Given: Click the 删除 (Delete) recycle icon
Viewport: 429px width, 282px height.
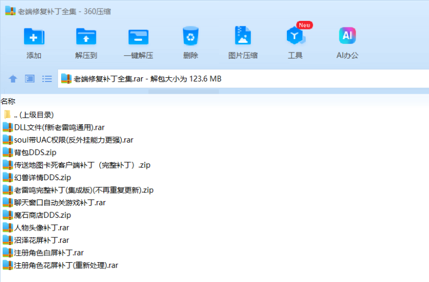Looking at the screenshot, I should click(x=190, y=36).
